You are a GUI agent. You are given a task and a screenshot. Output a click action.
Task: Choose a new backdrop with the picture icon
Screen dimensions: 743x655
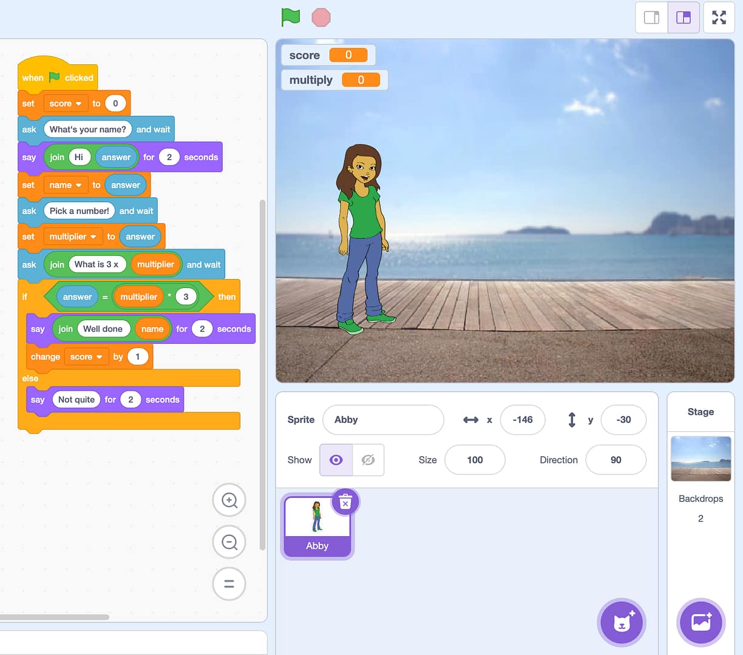coord(701,622)
